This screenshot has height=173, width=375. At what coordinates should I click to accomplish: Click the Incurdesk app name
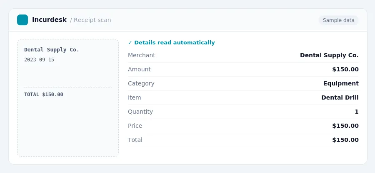tap(49, 20)
